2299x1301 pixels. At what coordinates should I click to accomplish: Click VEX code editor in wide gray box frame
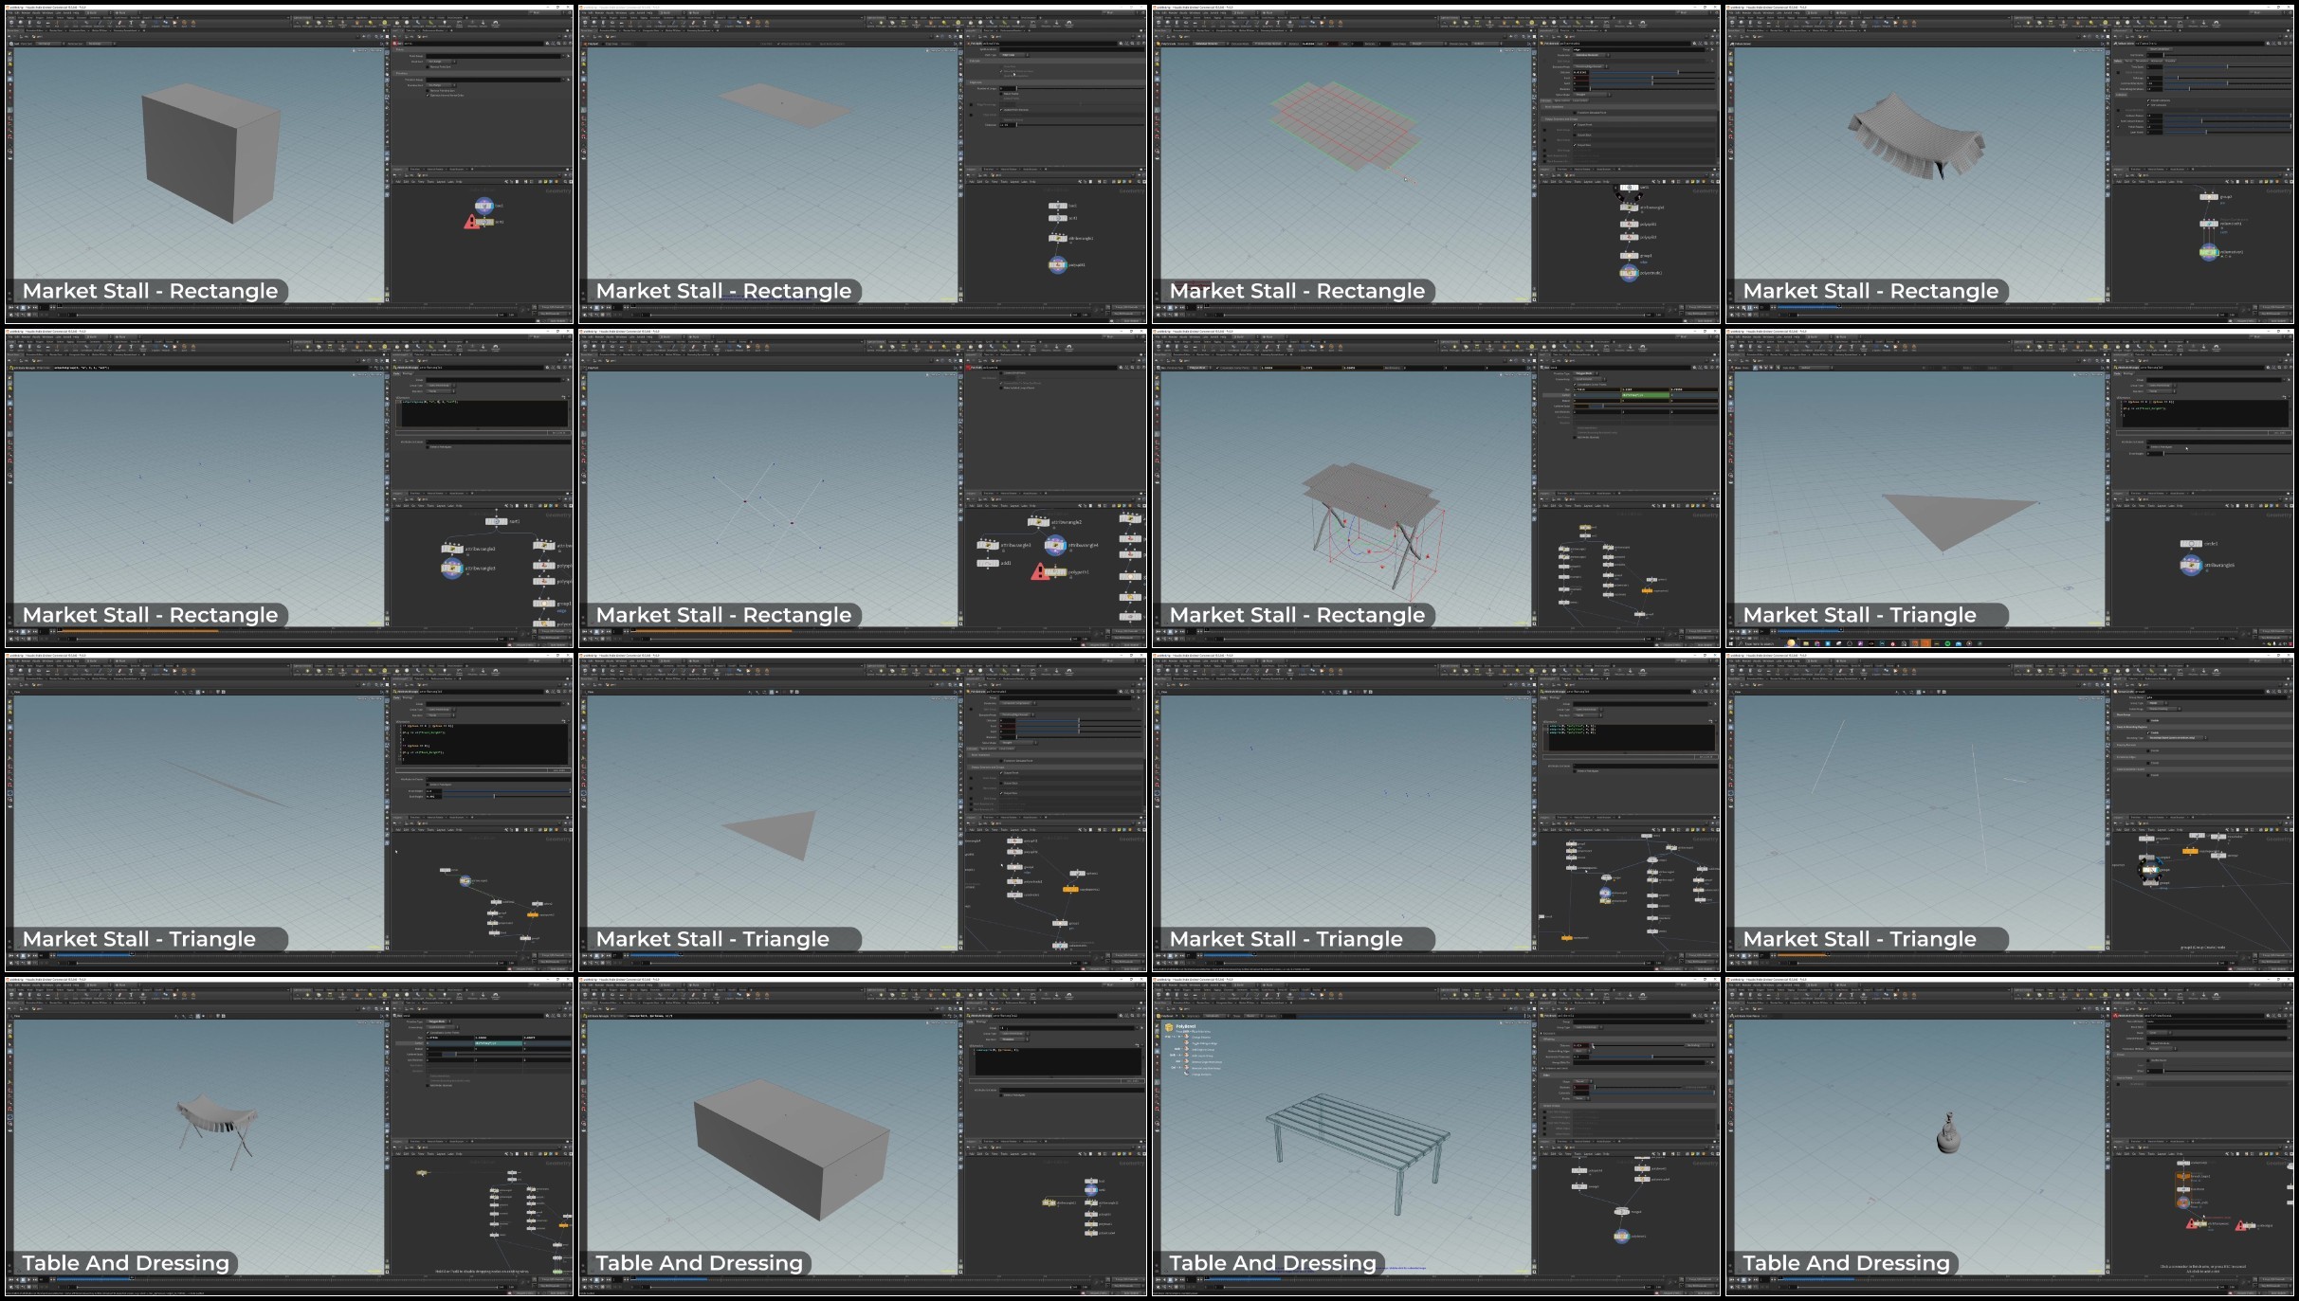[x=1057, y=1061]
